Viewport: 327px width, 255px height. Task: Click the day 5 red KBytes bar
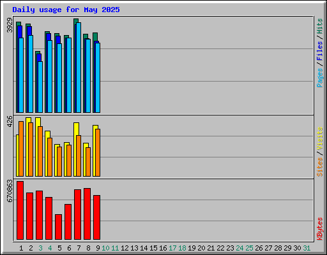(58, 227)
